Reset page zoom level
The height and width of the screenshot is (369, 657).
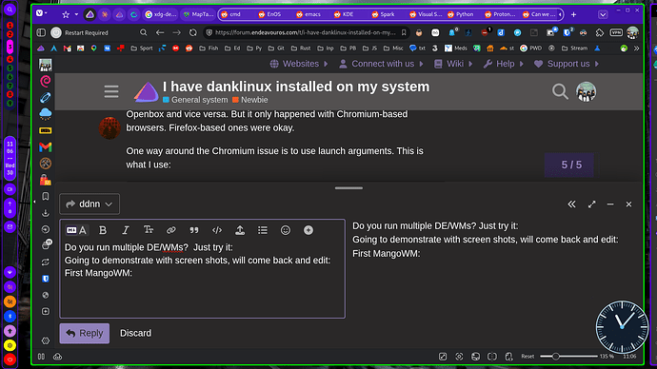point(528,357)
